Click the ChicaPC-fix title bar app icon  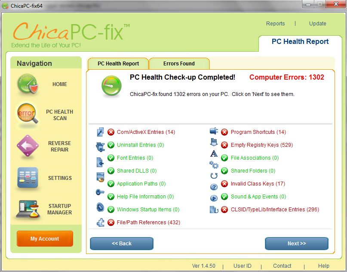click(x=5, y=6)
